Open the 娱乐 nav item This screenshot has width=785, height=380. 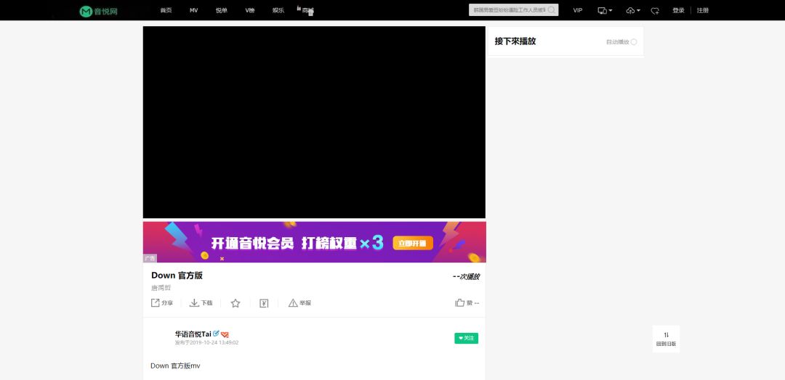(x=278, y=10)
